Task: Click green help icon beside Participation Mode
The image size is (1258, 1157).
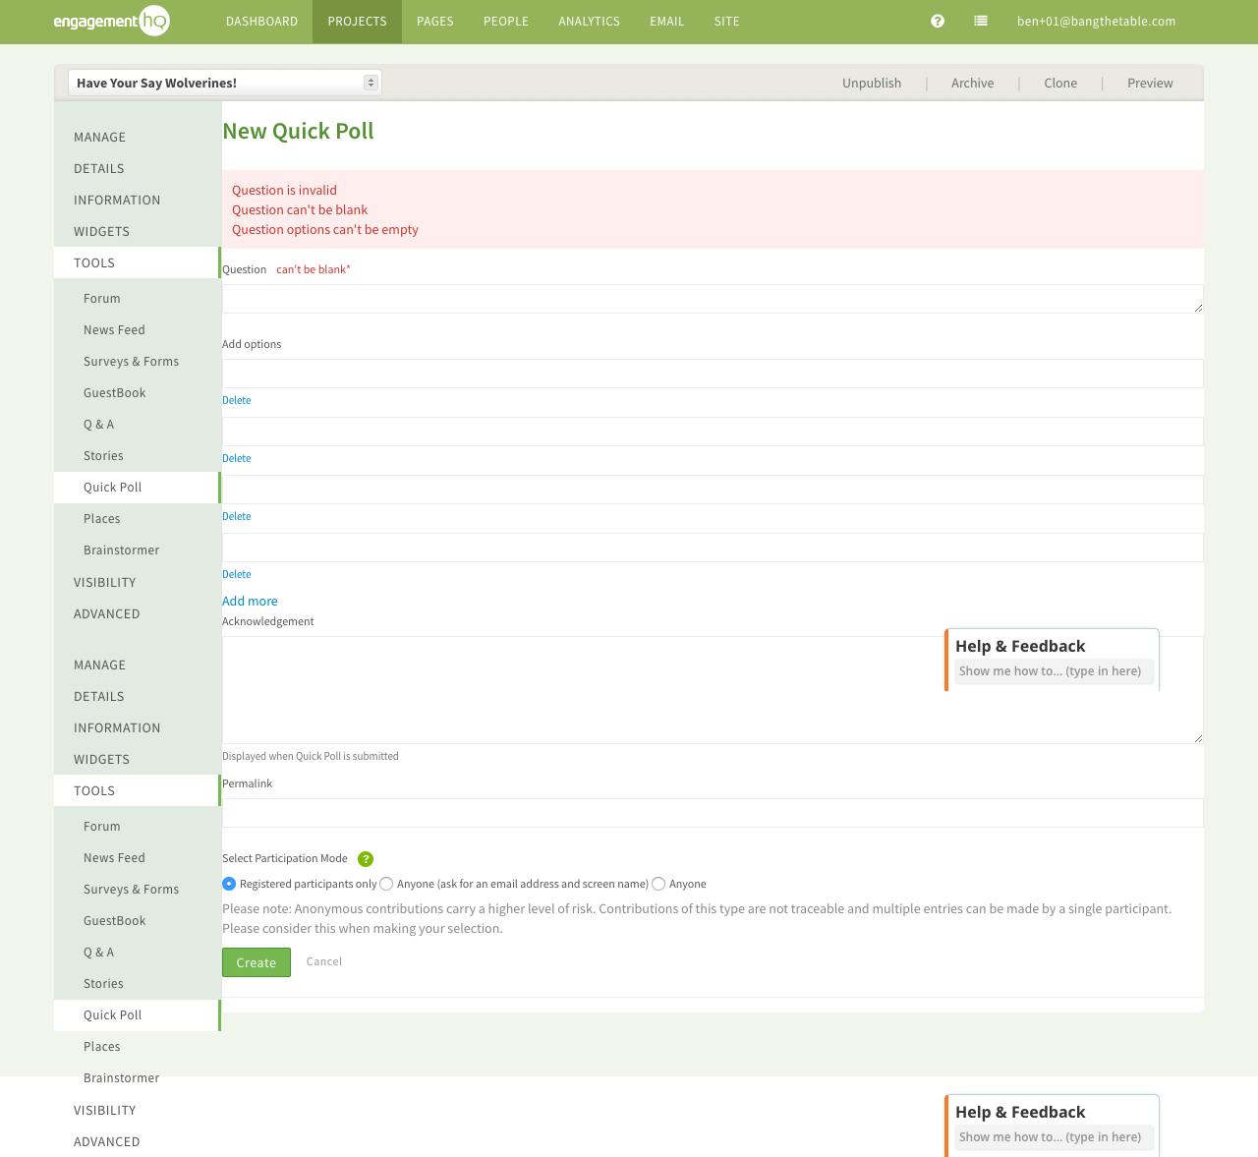Action: click(x=366, y=859)
